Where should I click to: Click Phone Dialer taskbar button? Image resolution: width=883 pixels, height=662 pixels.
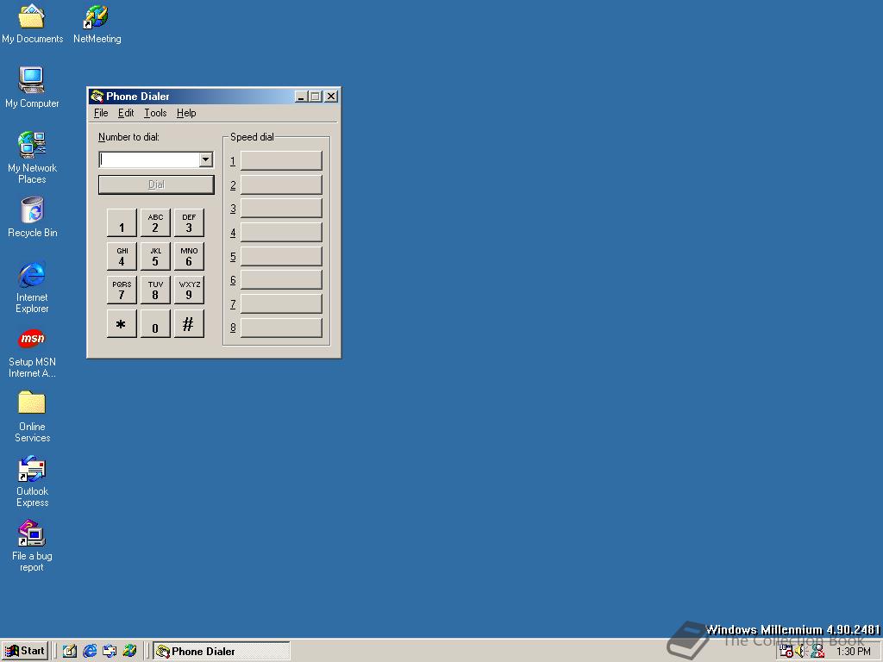(222, 652)
